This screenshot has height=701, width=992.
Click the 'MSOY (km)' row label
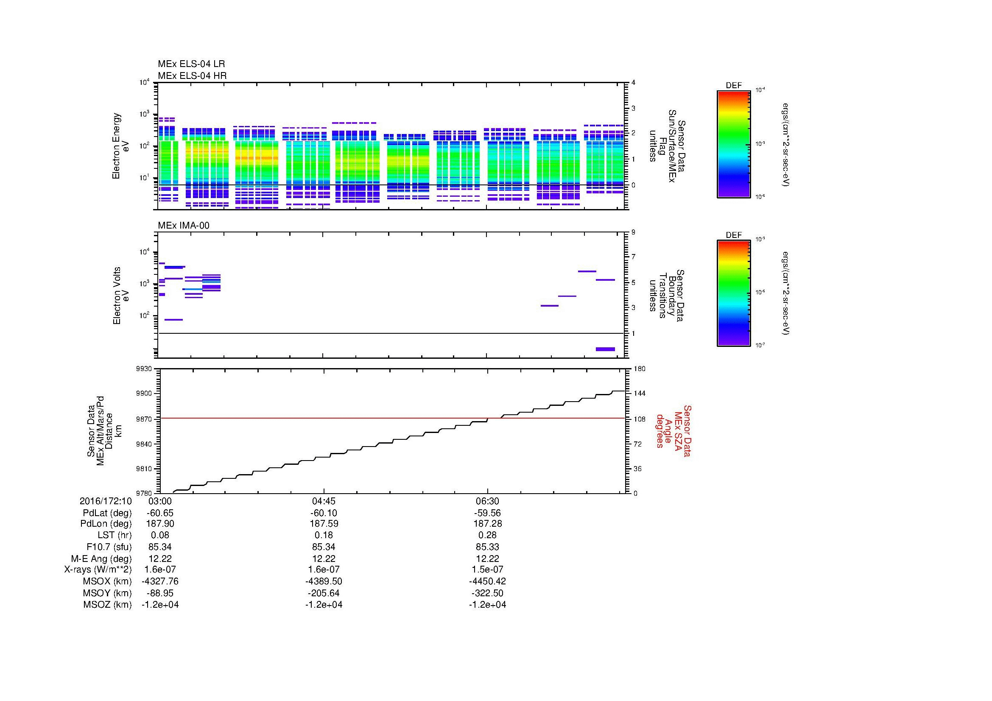point(107,593)
